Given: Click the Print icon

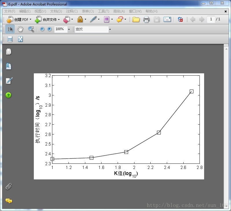Looking at the screenshot, I should pyautogui.click(x=147, y=19).
